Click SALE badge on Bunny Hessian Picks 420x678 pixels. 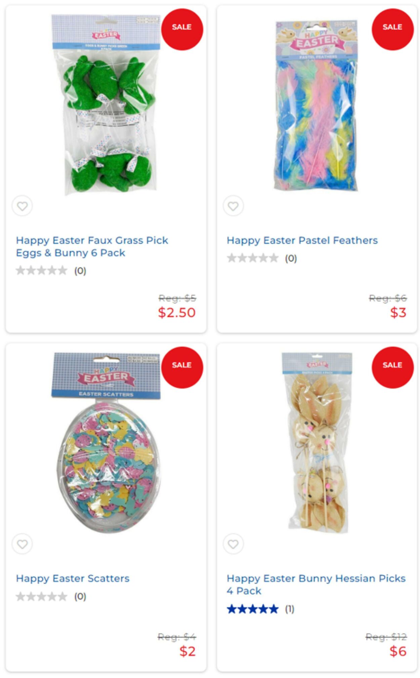[392, 367]
